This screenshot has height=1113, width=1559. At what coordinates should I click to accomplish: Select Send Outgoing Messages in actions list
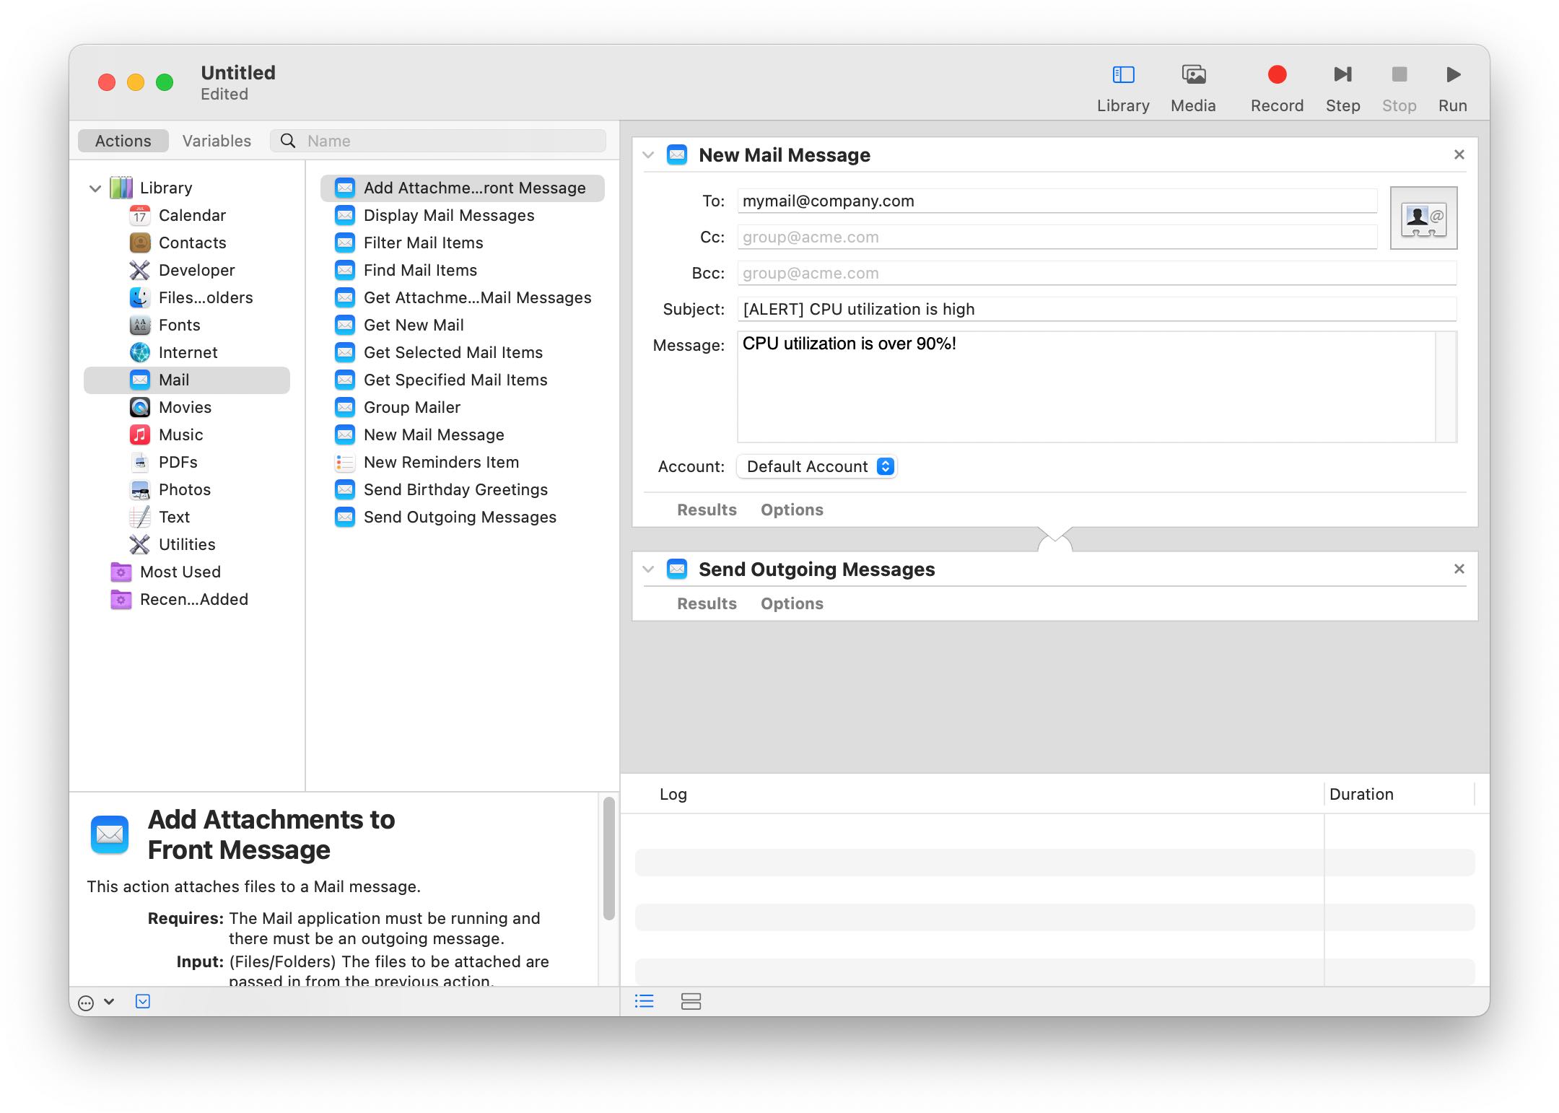point(463,517)
